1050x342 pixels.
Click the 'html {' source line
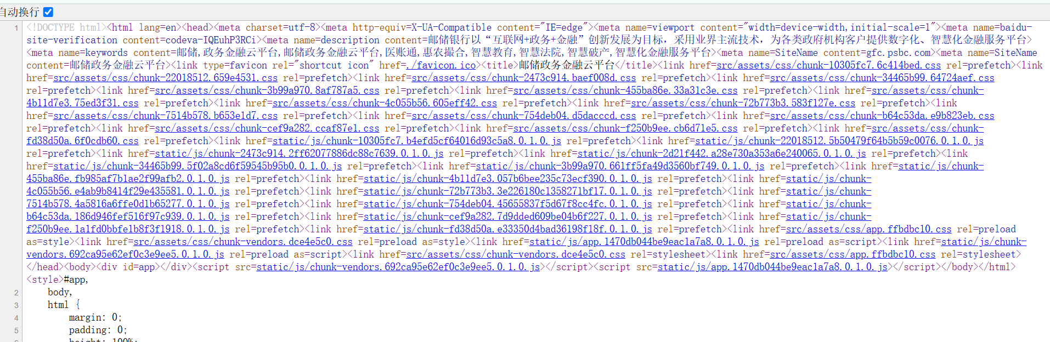point(64,305)
